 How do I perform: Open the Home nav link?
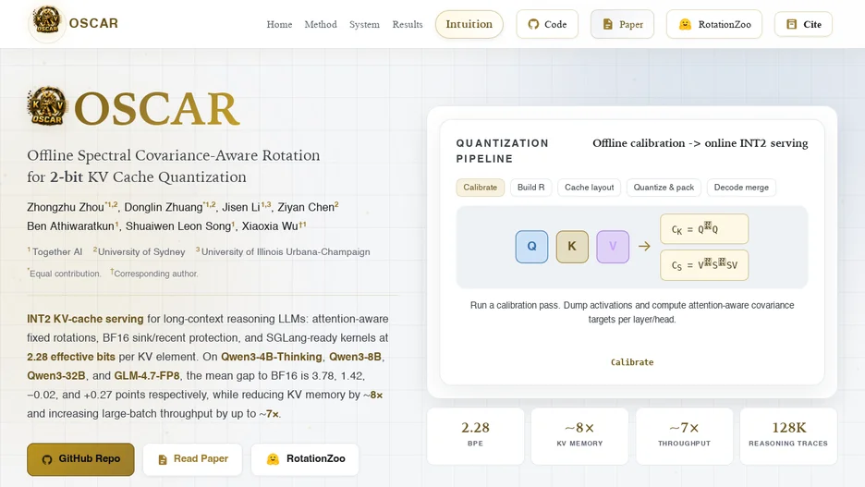click(x=279, y=24)
